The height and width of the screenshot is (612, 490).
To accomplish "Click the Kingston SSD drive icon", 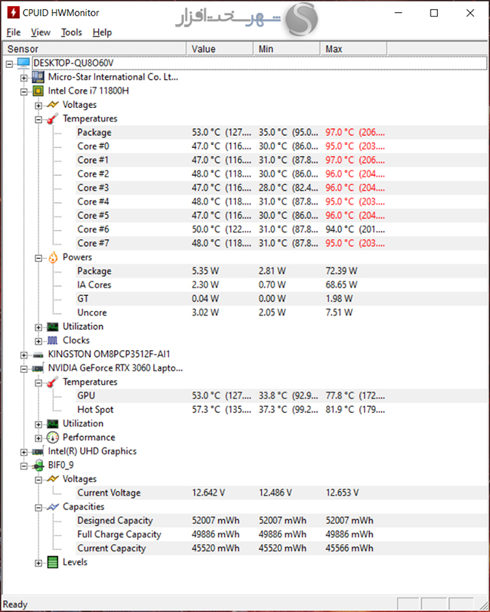I will (38, 354).
